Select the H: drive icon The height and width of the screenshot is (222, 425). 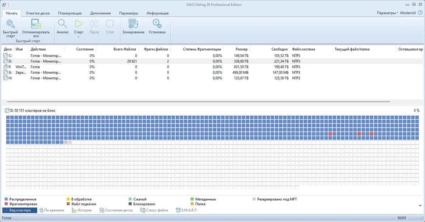pyautogui.click(x=5, y=78)
